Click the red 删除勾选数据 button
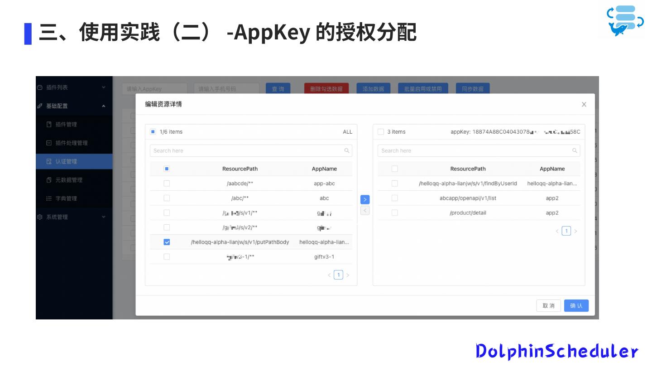Image resolution: width=652 pixels, height=367 pixels. (x=326, y=89)
